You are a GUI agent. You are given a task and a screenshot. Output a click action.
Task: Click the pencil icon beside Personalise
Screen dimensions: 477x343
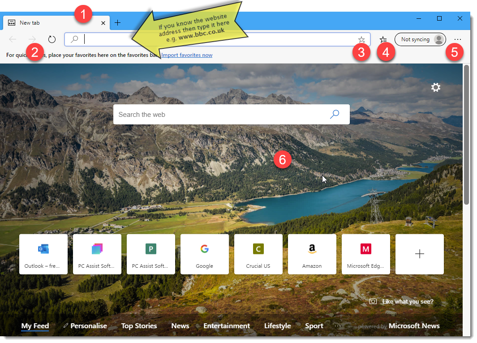pos(65,326)
